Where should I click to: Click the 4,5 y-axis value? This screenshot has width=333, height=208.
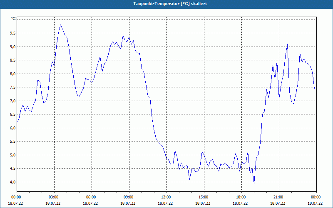tap(13, 168)
